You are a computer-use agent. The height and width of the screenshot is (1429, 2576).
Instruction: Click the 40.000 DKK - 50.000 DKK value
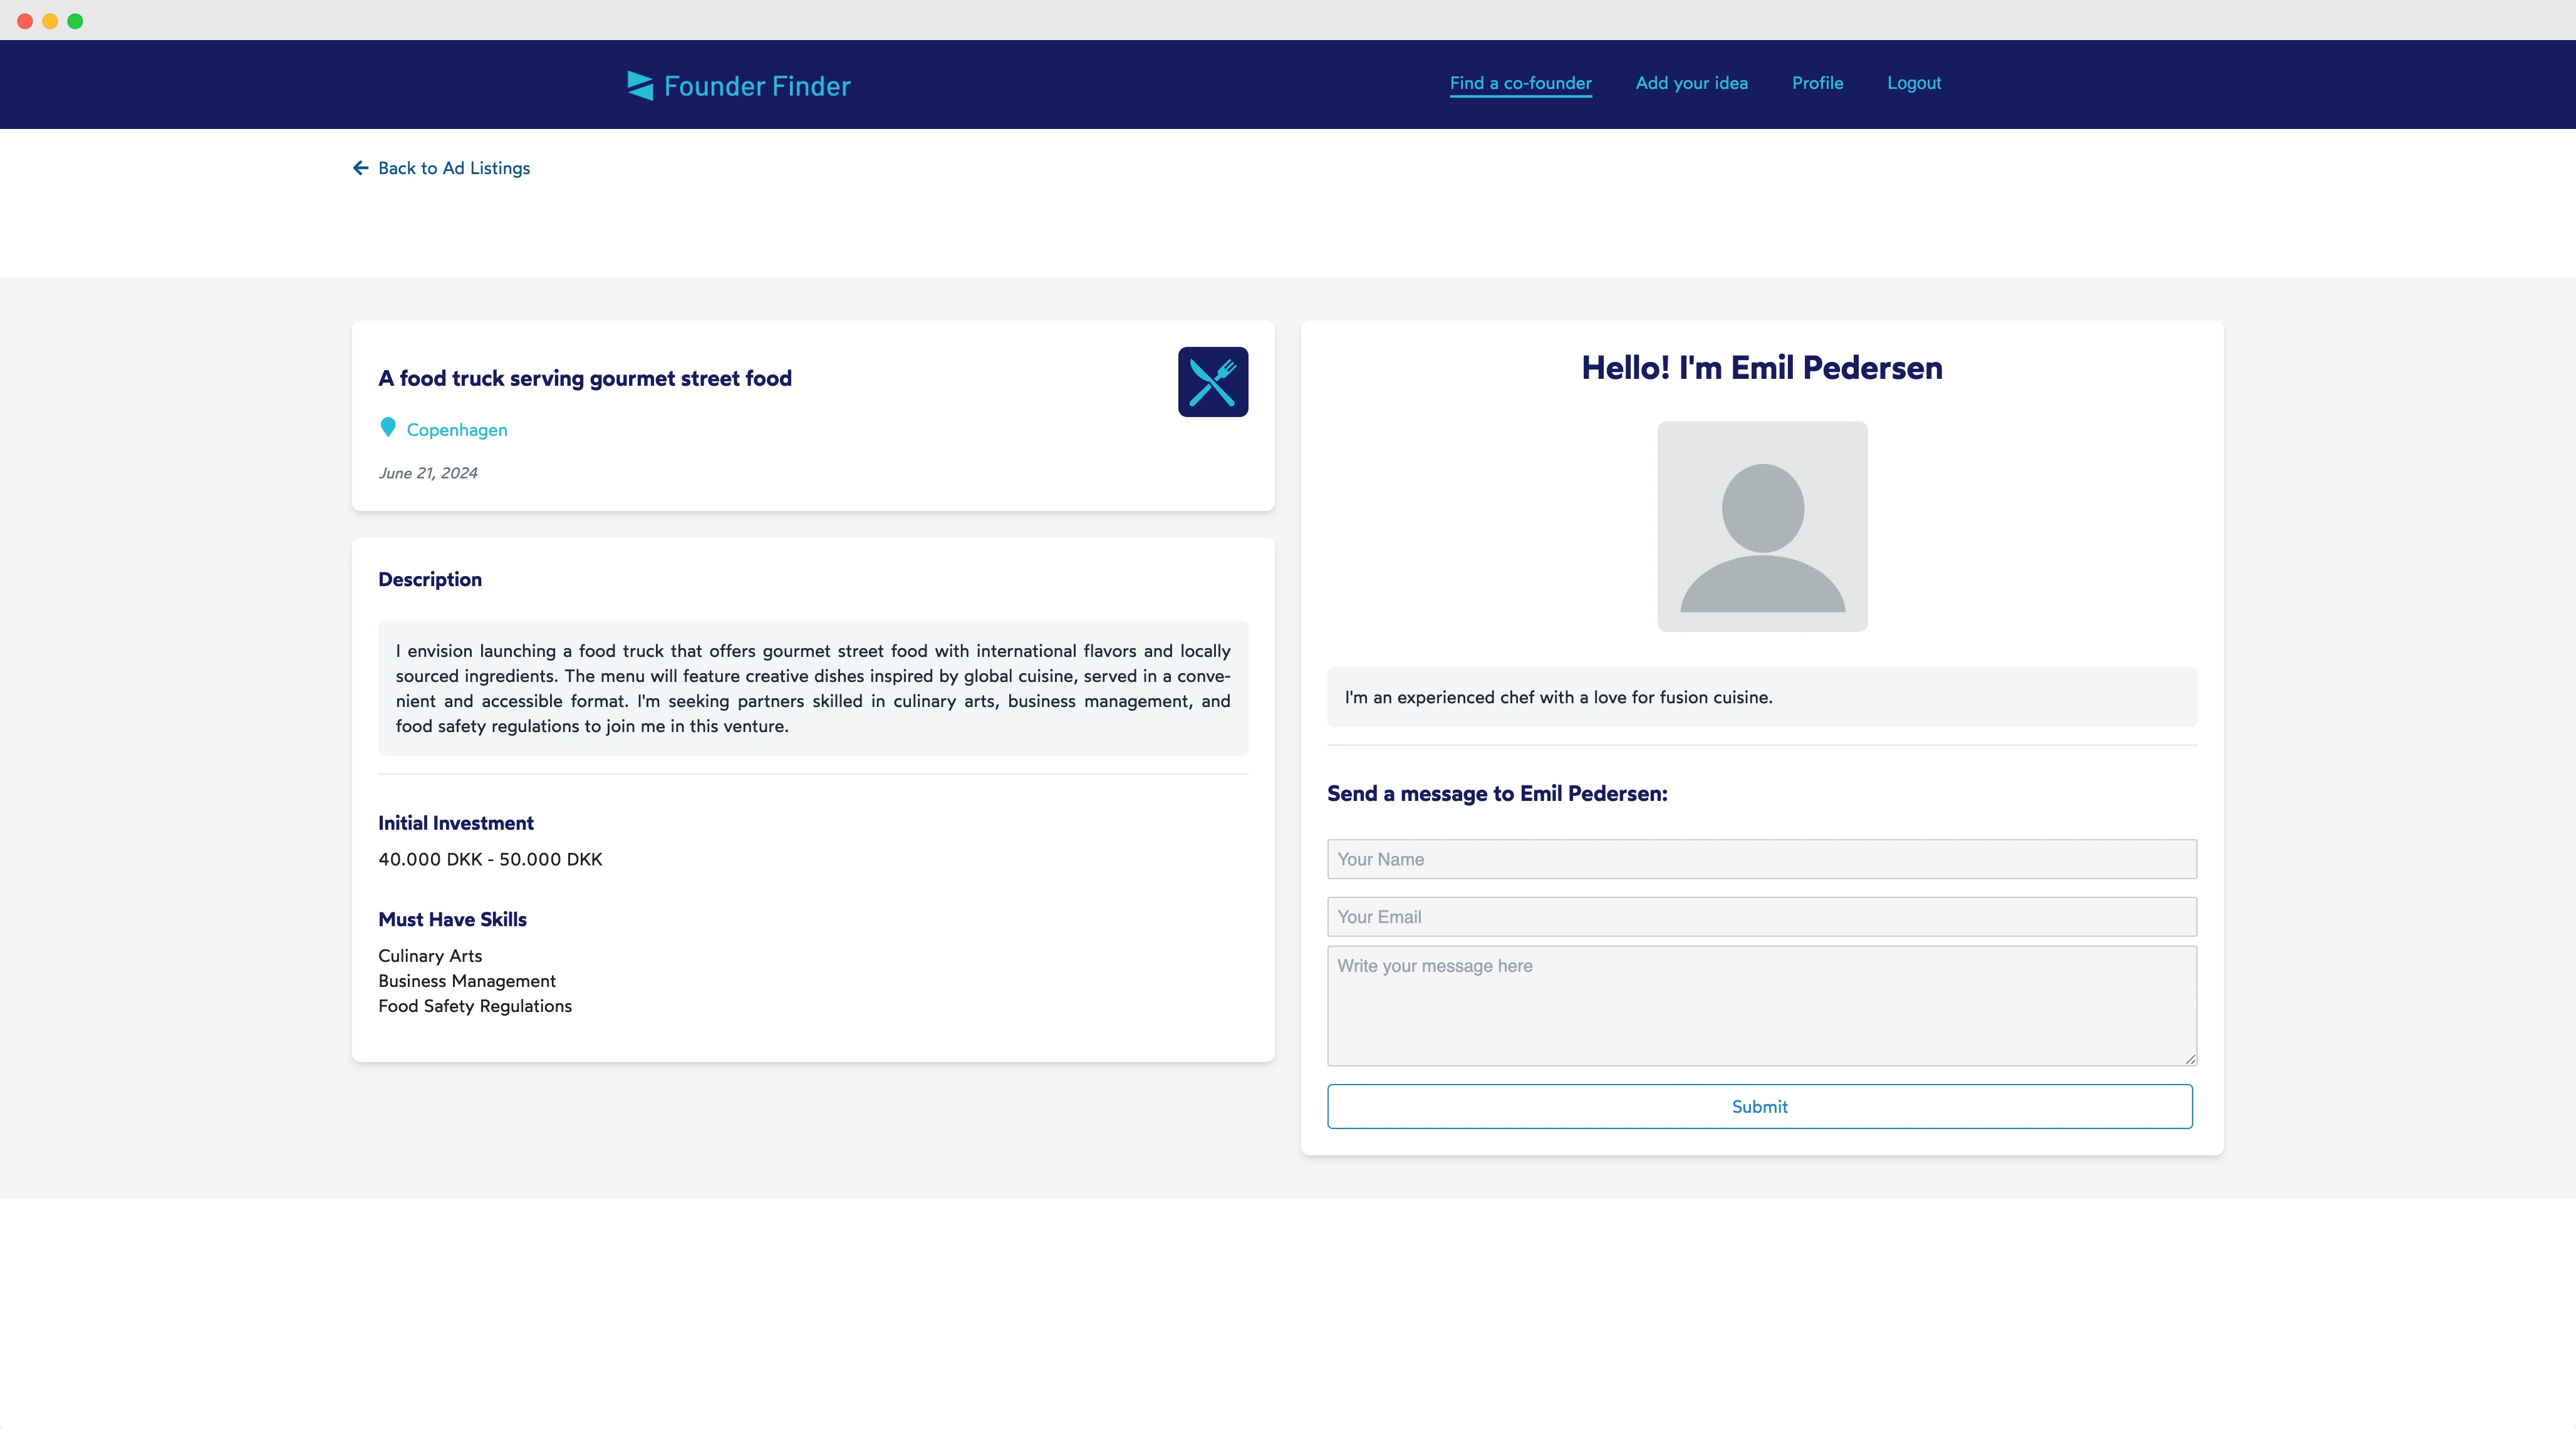point(490,859)
